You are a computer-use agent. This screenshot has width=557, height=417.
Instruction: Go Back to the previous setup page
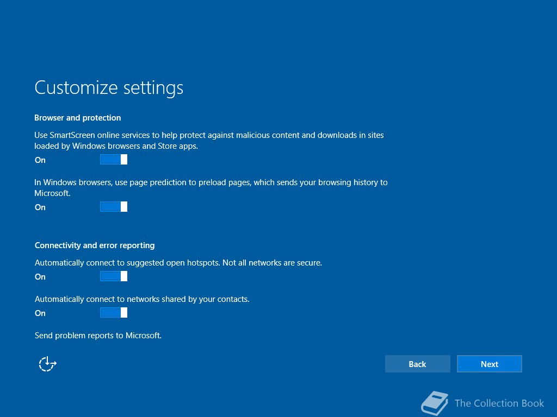click(417, 364)
